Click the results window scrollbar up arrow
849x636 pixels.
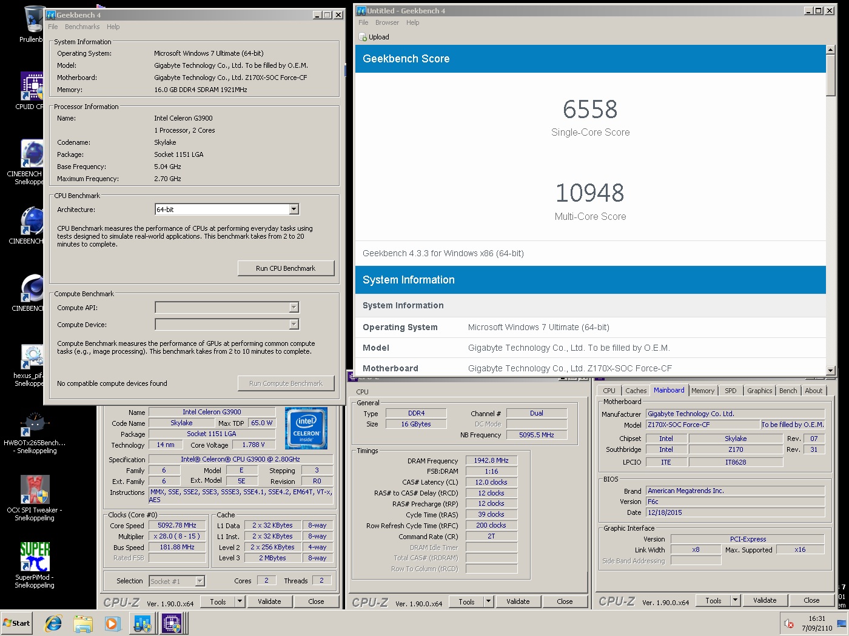831,50
